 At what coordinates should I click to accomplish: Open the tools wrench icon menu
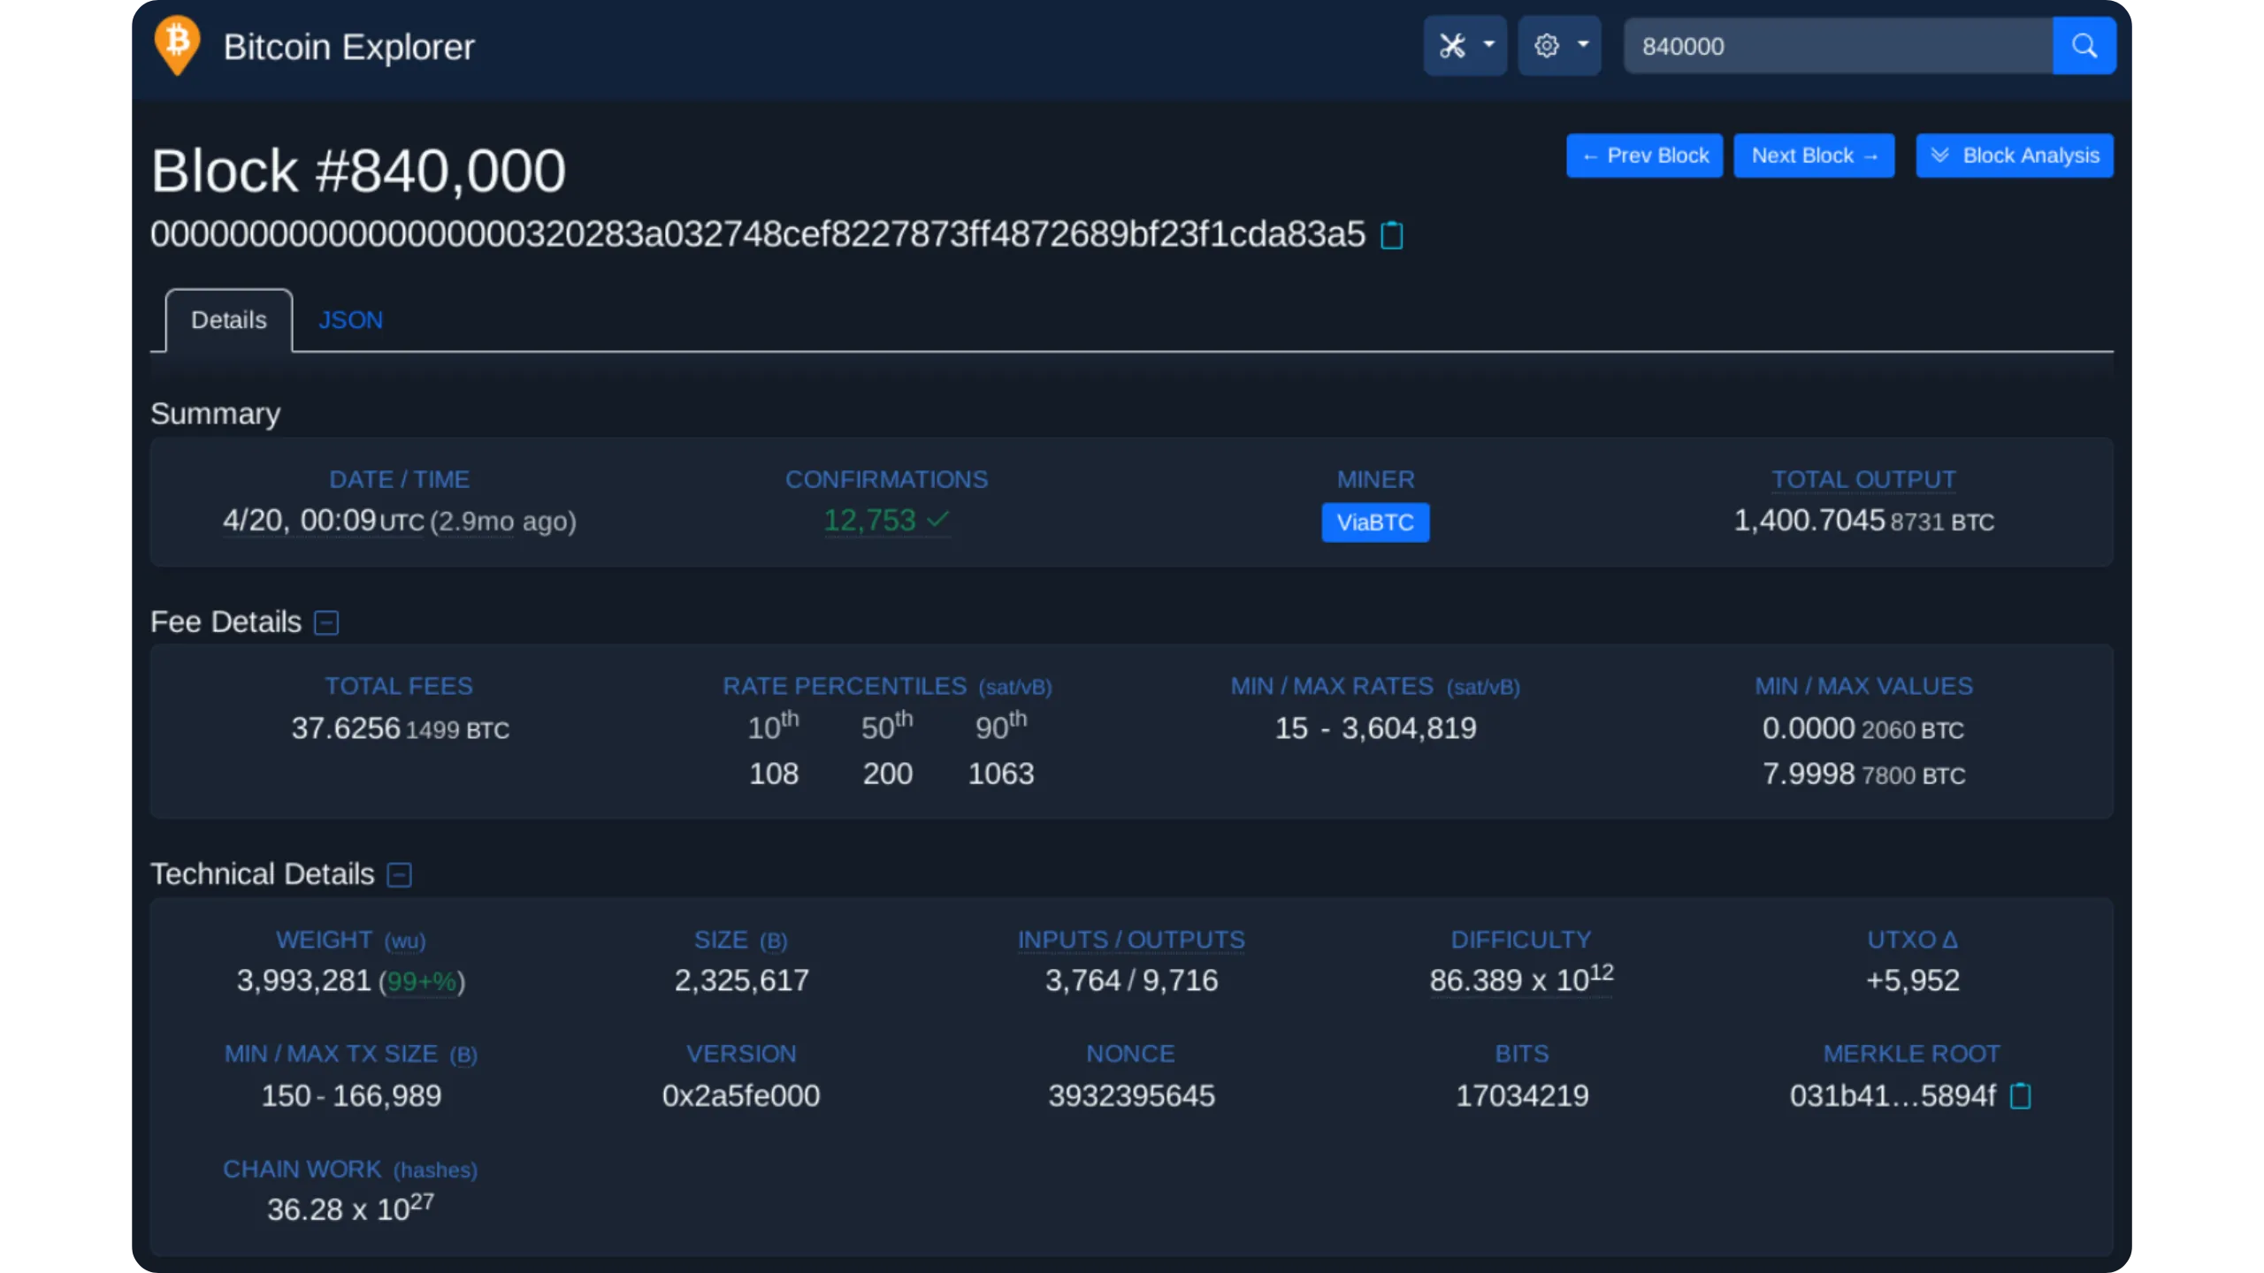click(x=1452, y=46)
